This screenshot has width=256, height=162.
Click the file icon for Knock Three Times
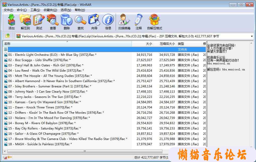6,107
